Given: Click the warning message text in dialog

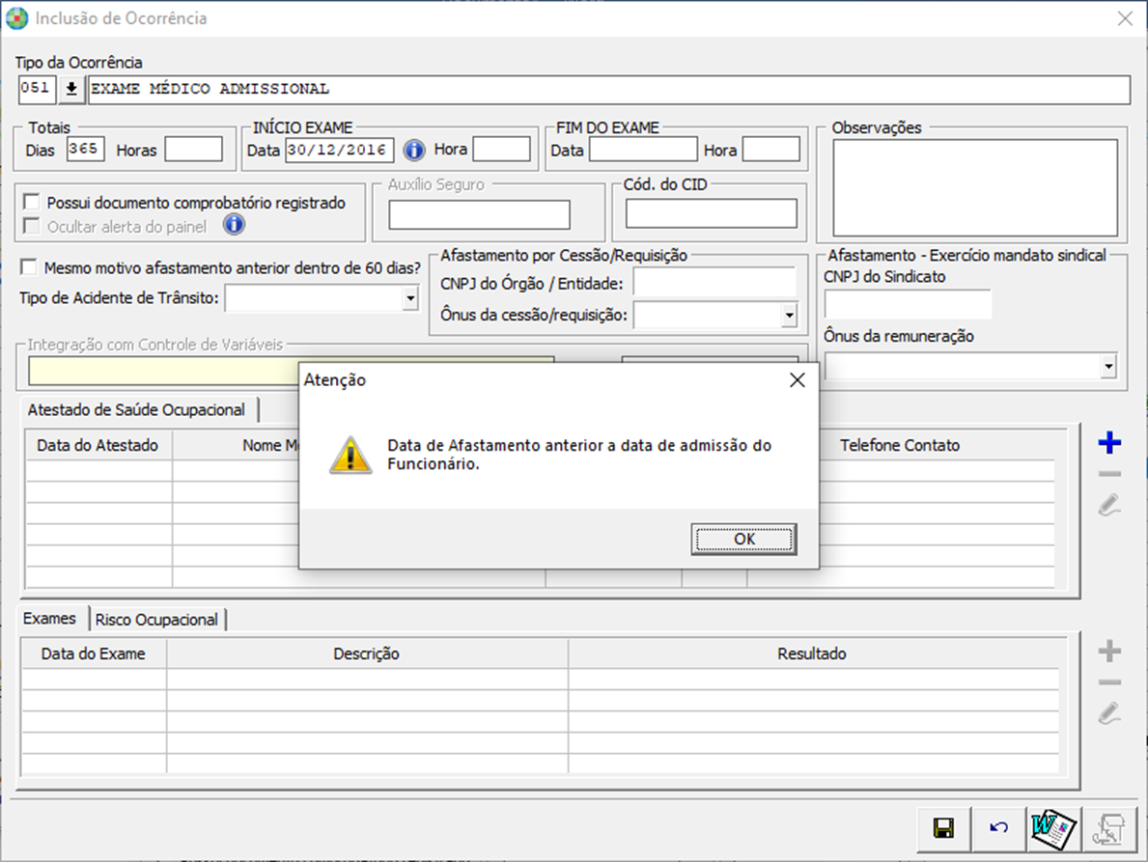Looking at the screenshot, I should pyautogui.click(x=579, y=455).
